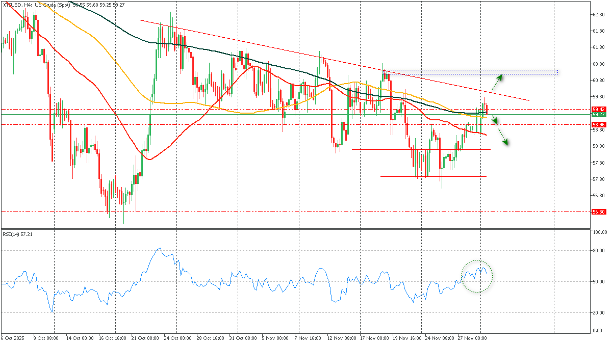Click the 24 Nov 08:00 time label
The image size is (612, 344).
coord(440,338)
